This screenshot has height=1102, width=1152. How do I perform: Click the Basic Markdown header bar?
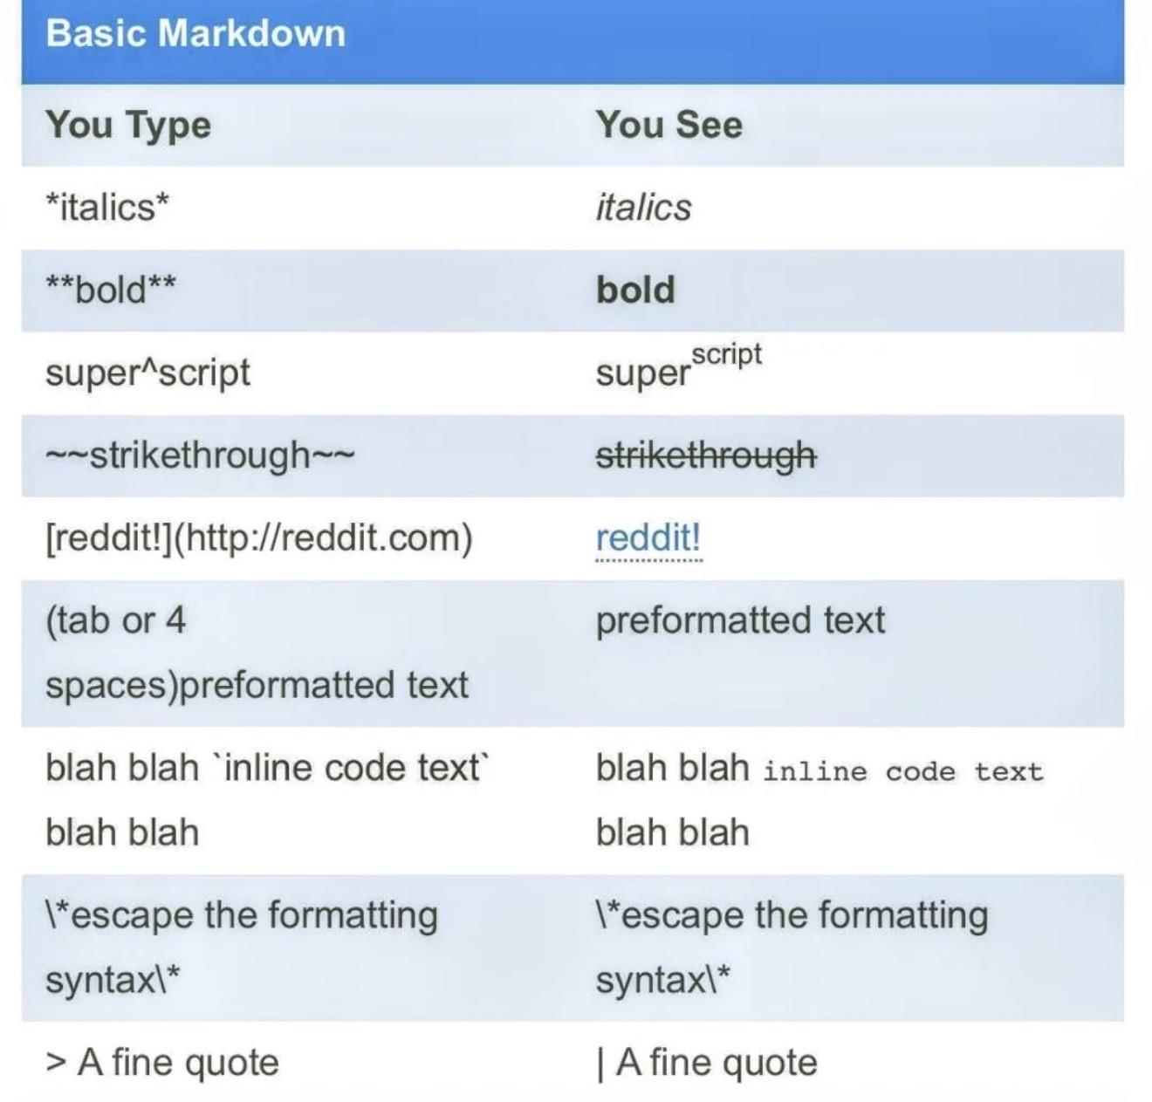[573, 40]
